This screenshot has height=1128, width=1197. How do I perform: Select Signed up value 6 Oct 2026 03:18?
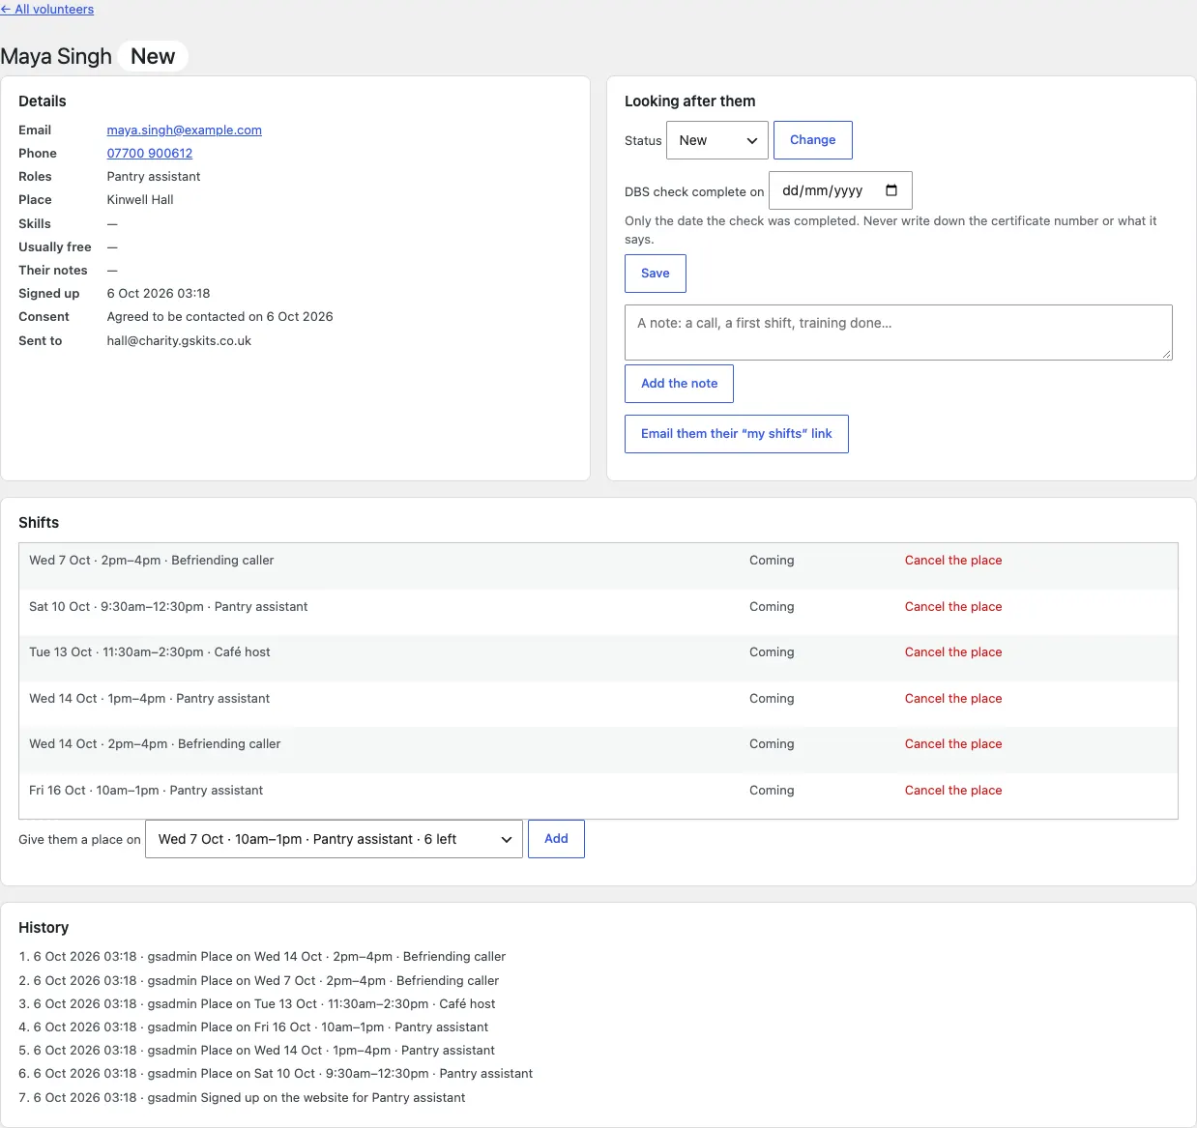(159, 294)
